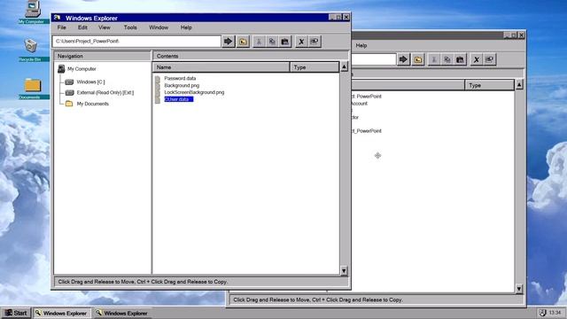Click the Cut scissors icon in back window
This screenshot has height=319, width=567.
pyautogui.click(x=433, y=59)
